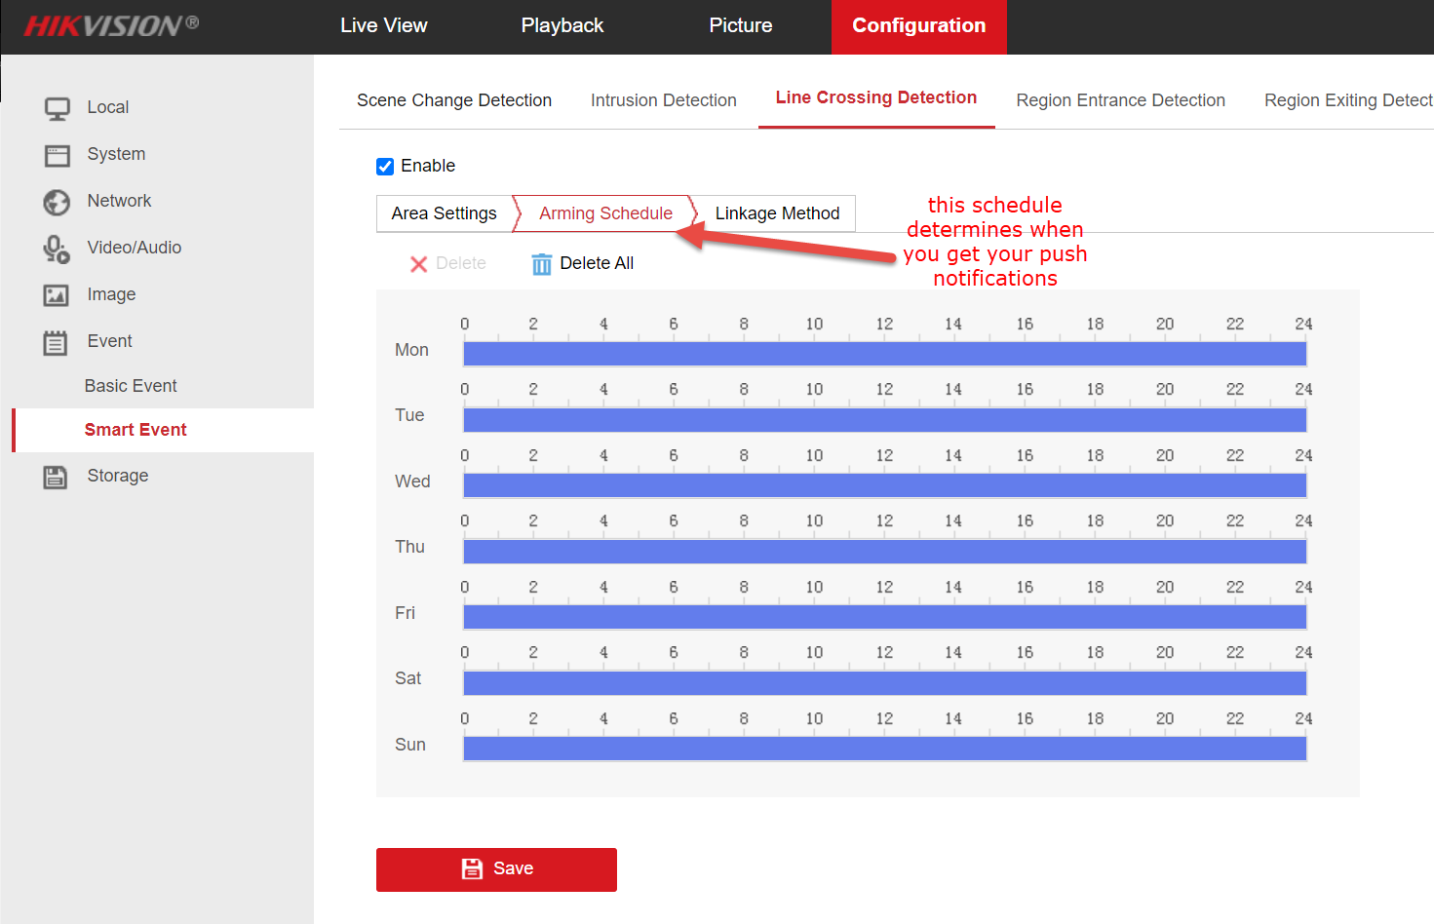Open the Area Settings step

pos(444,213)
